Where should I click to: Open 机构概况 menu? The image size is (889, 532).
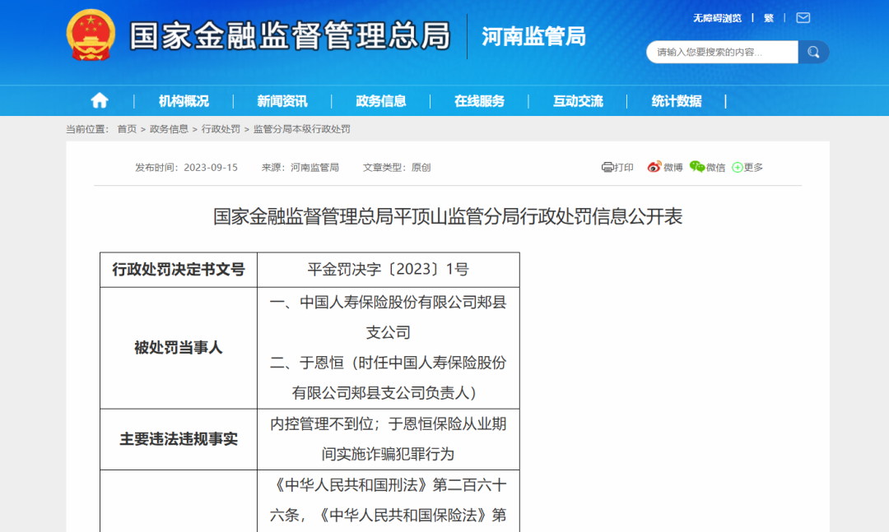(x=184, y=101)
